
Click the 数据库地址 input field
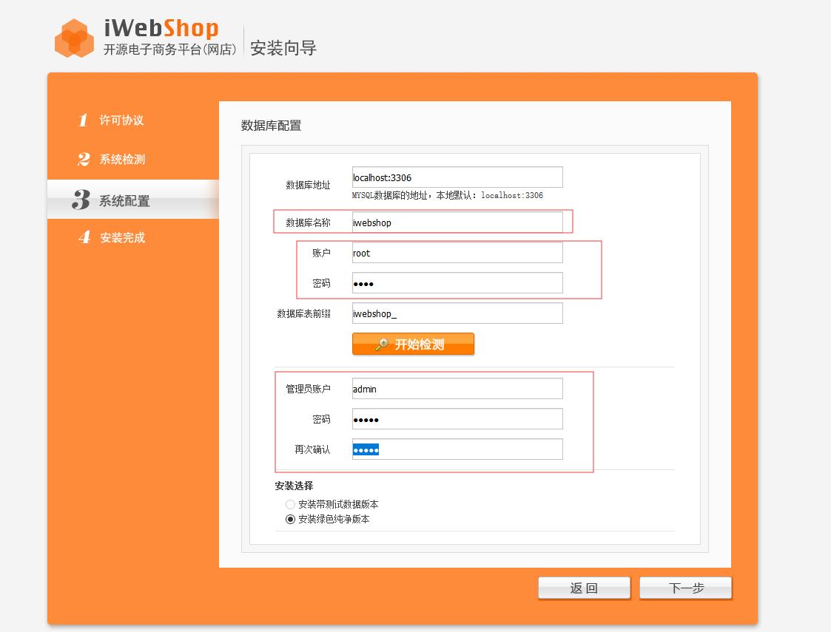point(457,177)
